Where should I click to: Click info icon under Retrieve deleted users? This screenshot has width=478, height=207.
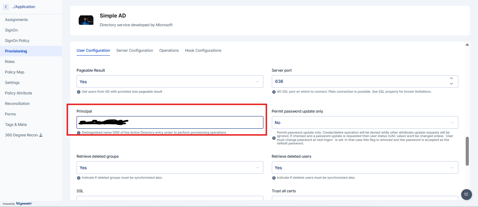(x=274, y=178)
